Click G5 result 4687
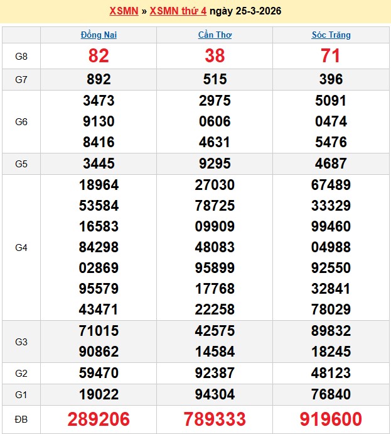Viewport: 391px width, 434px height. (x=331, y=164)
